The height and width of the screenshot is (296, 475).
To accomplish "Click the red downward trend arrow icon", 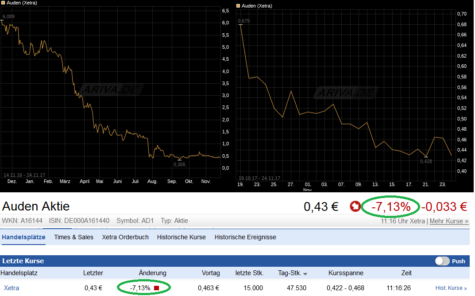I will [x=355, y=206].
